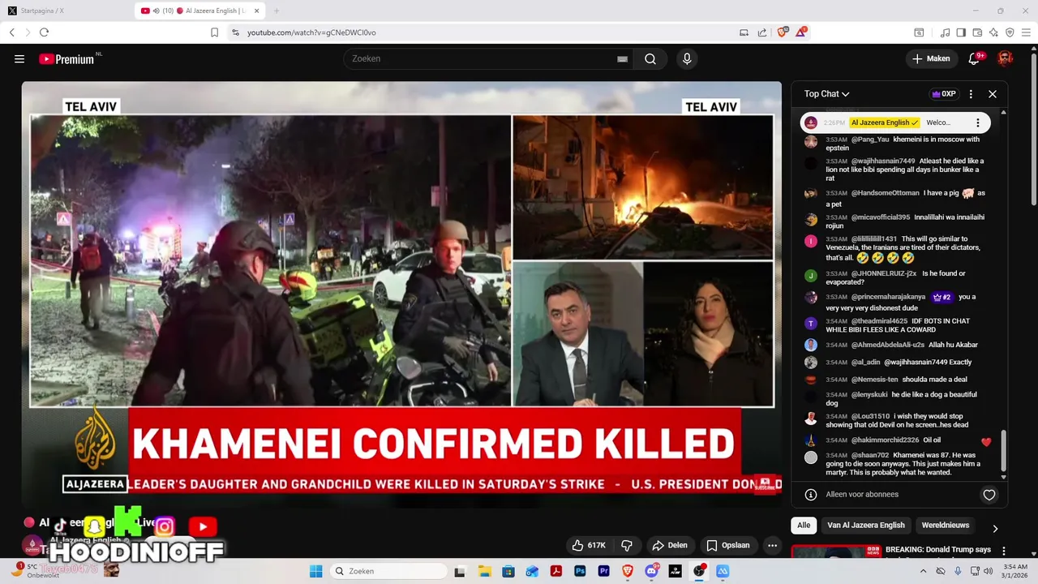Switch to the Startpagina / X tab

65,11
